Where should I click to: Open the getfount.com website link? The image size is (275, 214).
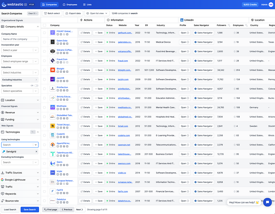125,33
